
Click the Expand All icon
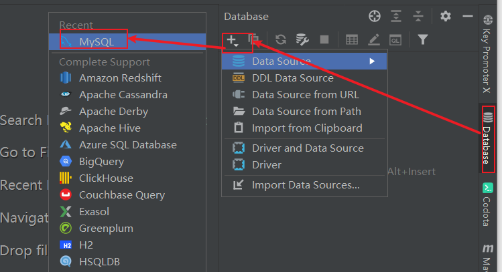coord(396,16)
